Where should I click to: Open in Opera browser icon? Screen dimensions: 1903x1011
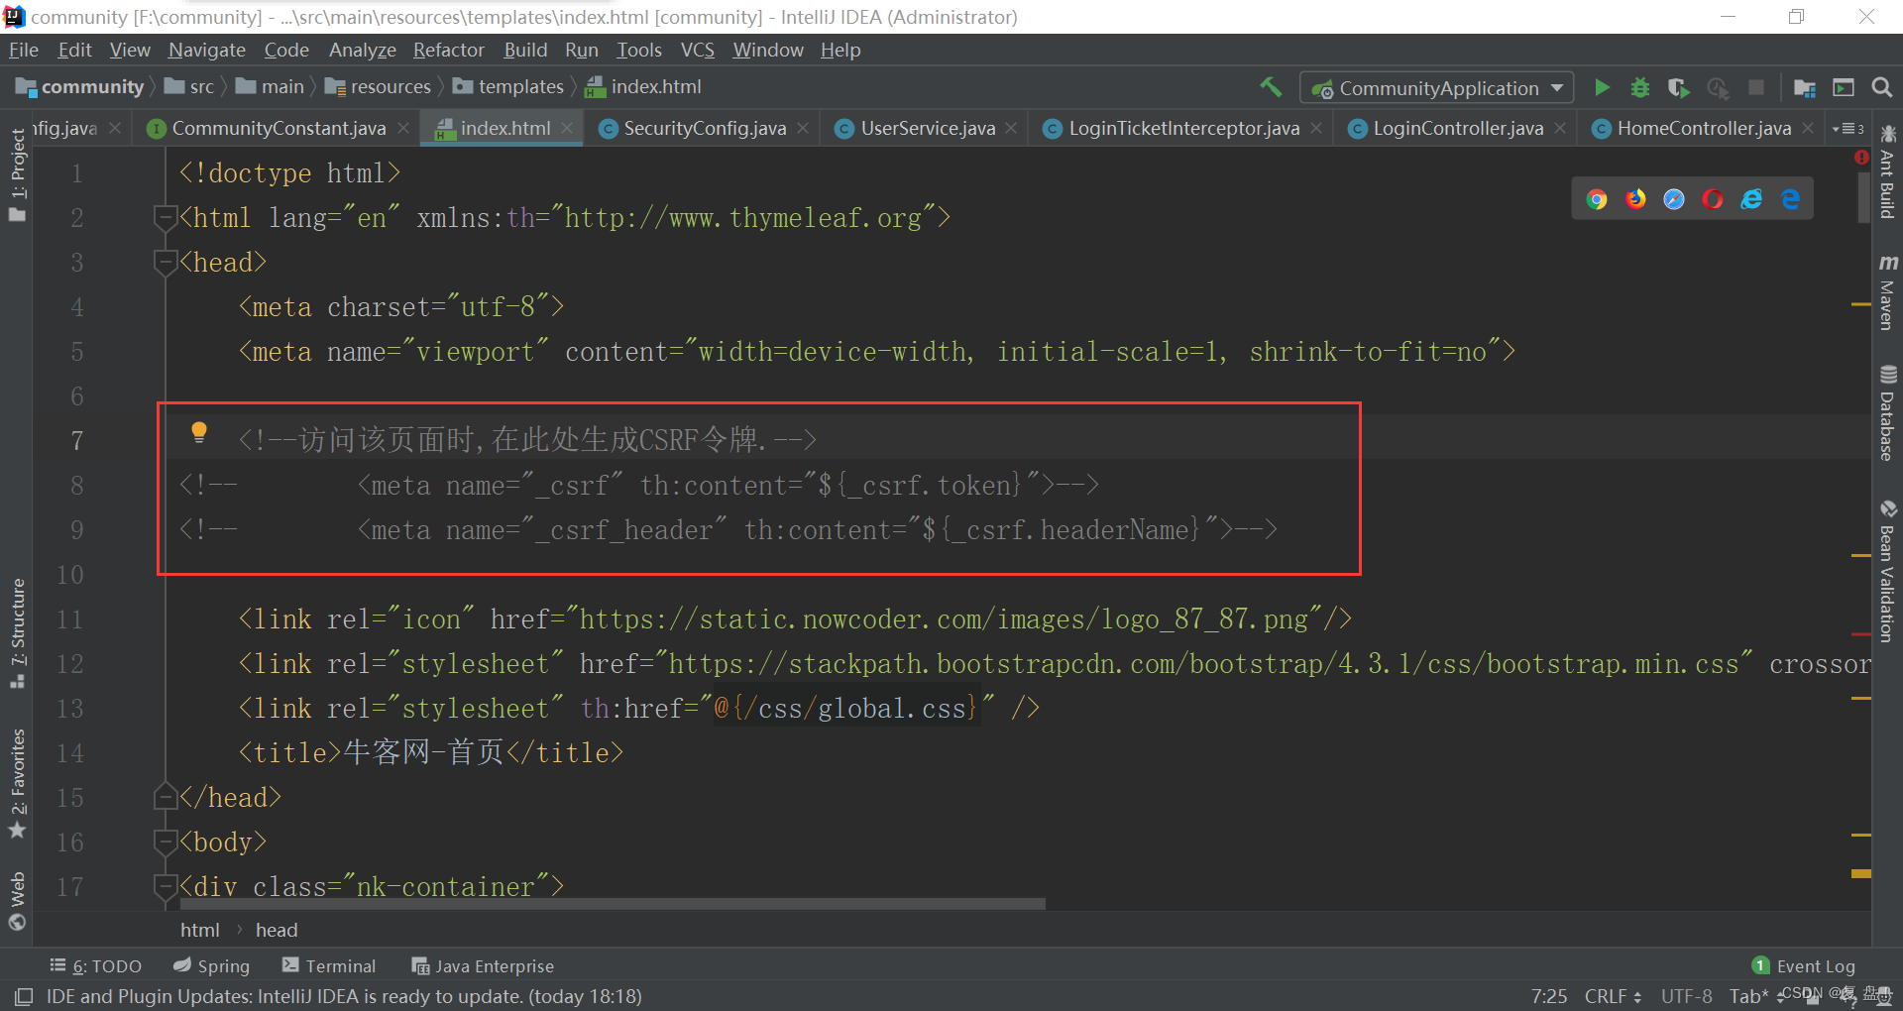click(1713, 199)
